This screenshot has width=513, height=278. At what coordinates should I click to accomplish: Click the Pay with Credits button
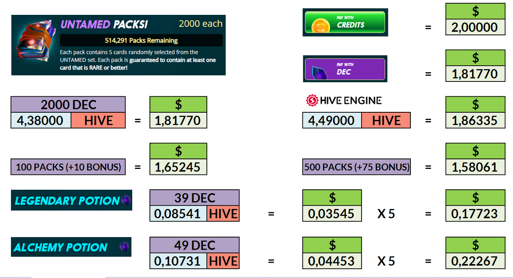tap(345, 22)
